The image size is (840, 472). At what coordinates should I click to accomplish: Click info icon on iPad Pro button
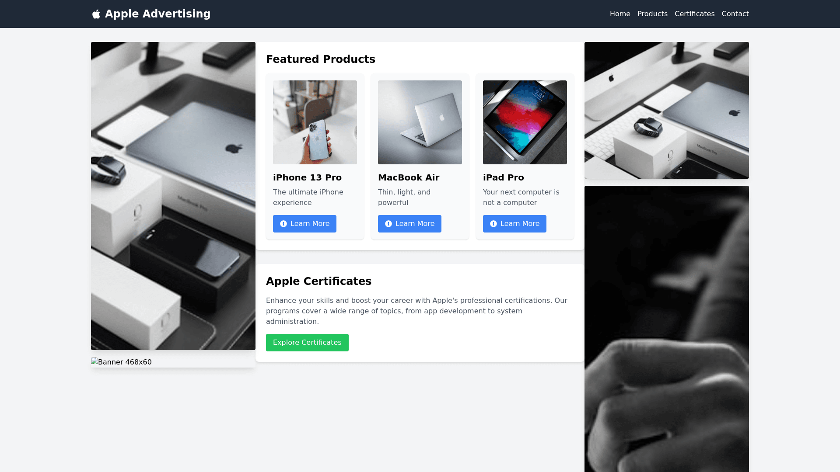(x=493, y=224)
